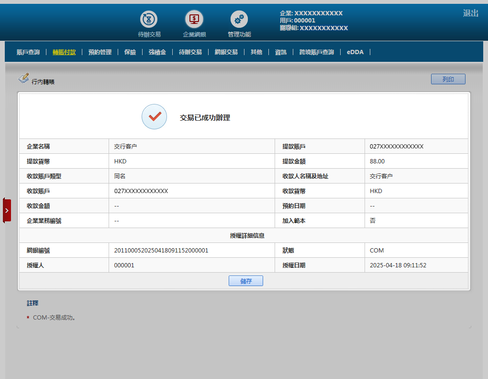Click the 預約日期 label
The image size is (488, 379).
coord(294,206)
